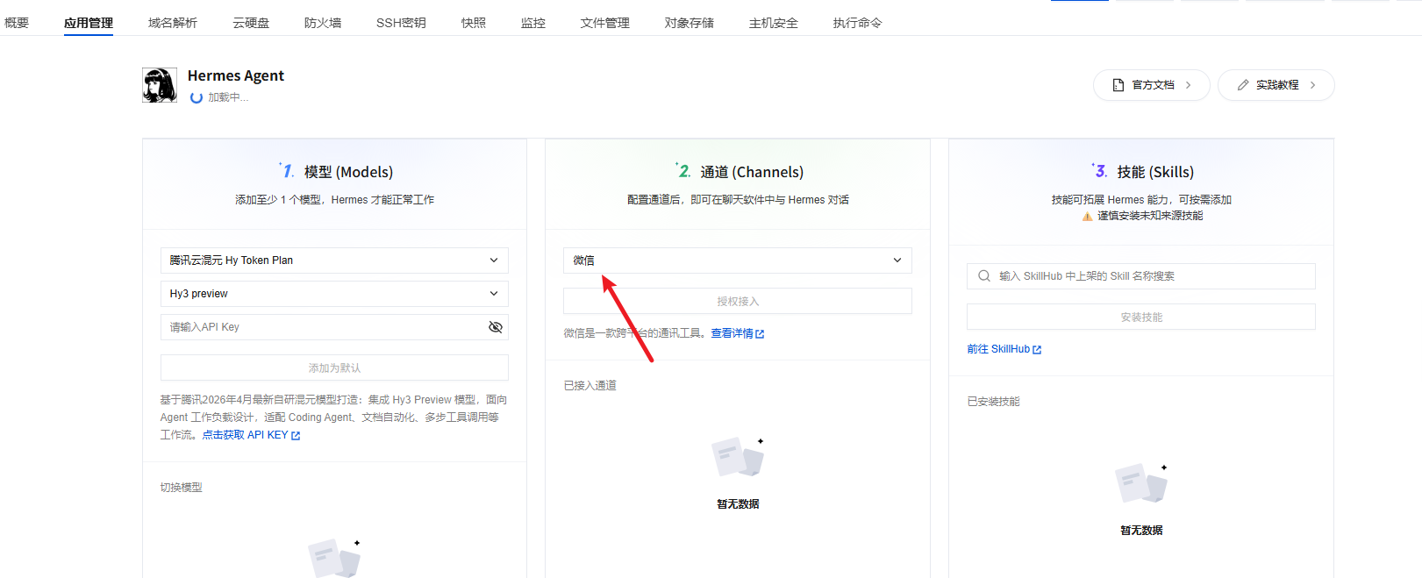
Task: Open Hy3 preview model dropdown
Action: (334, 294)
